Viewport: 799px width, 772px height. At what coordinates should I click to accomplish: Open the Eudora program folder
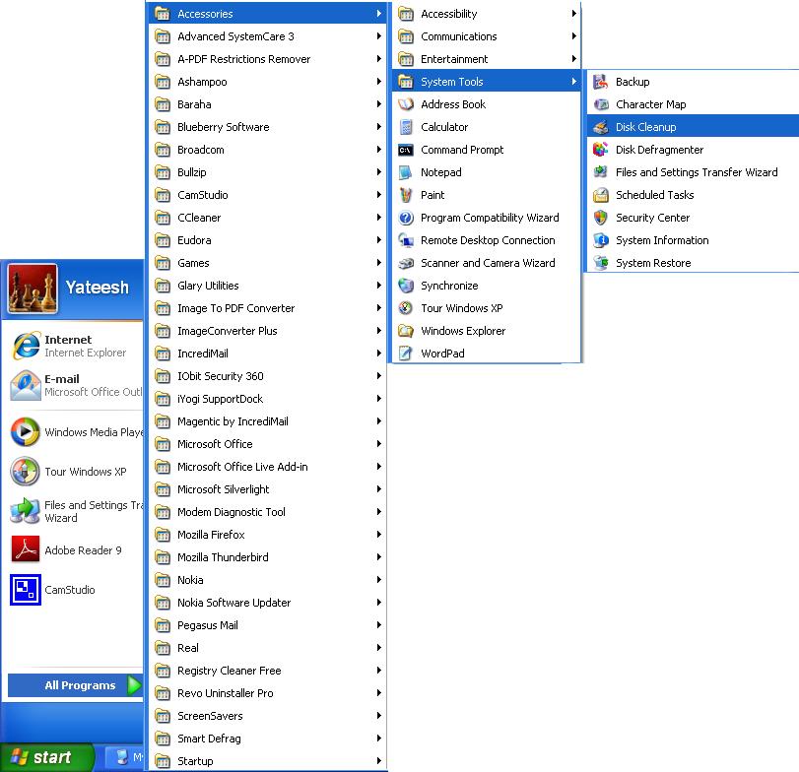pyautogui.click(x=268, y=240)
